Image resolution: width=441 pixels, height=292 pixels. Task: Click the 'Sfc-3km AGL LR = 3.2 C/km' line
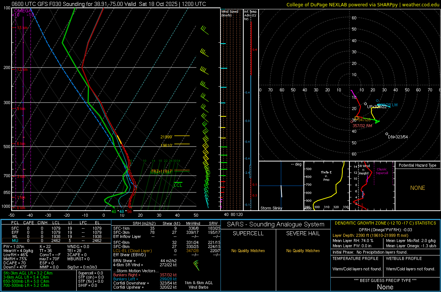tap(28, 273)
